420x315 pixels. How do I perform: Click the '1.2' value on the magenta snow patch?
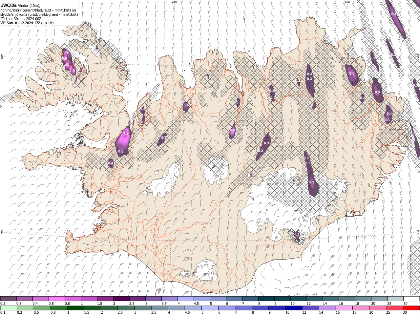[126, 134]
